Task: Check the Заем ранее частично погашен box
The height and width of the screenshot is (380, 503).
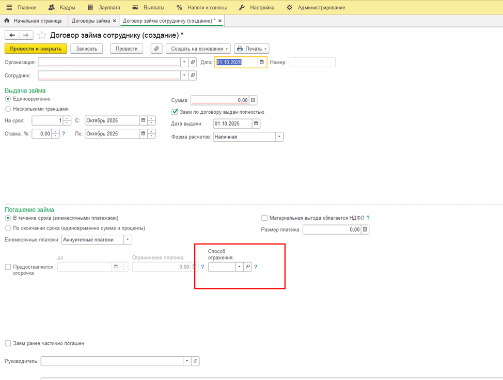Action: click(8, 343)
